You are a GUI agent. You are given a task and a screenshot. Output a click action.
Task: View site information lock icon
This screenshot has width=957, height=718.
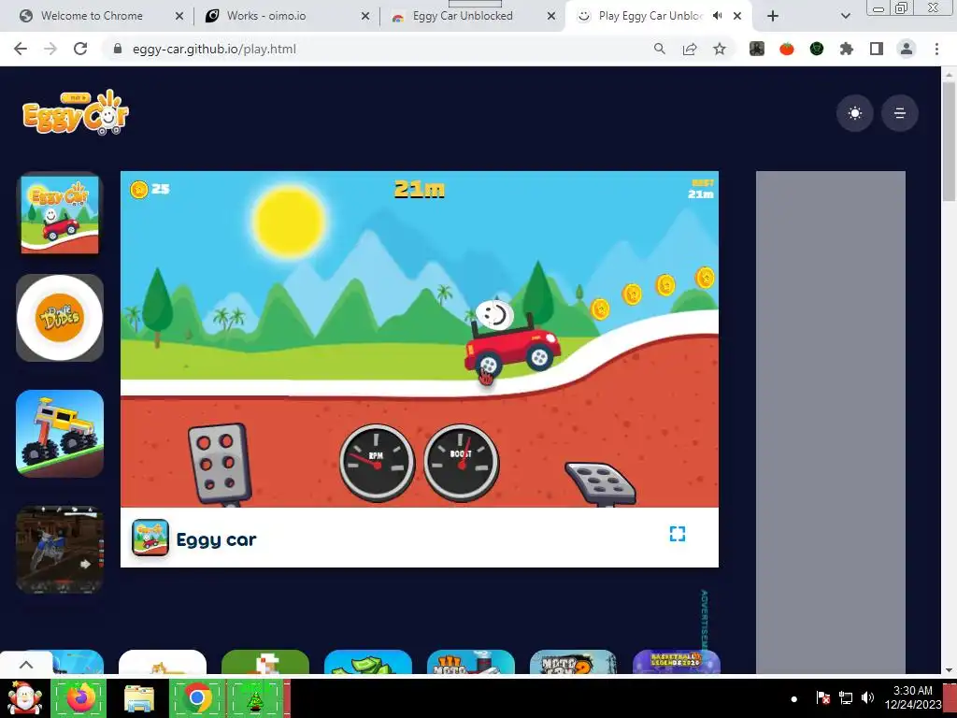click(118, 49)
